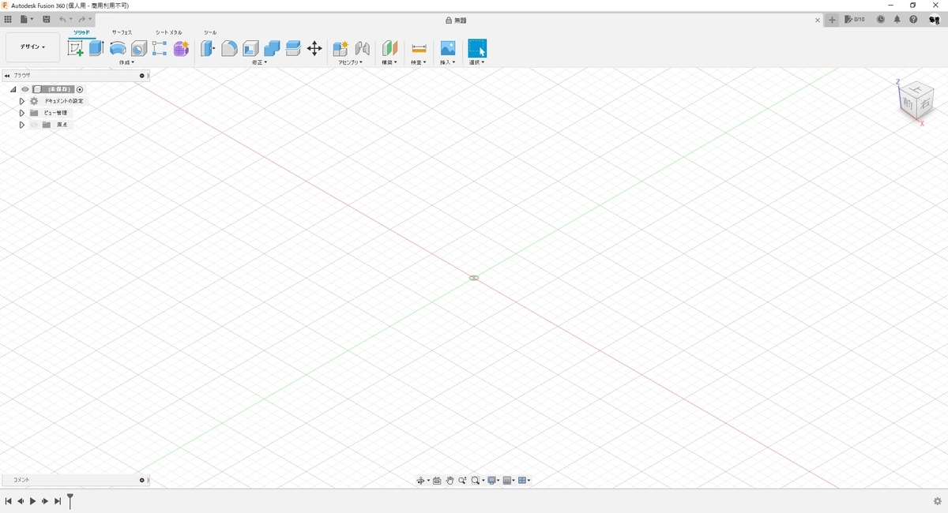This screenshot has width=948, height=513.
Task: Toggle visibility of 原点 folder
Action: coord(34,125)
